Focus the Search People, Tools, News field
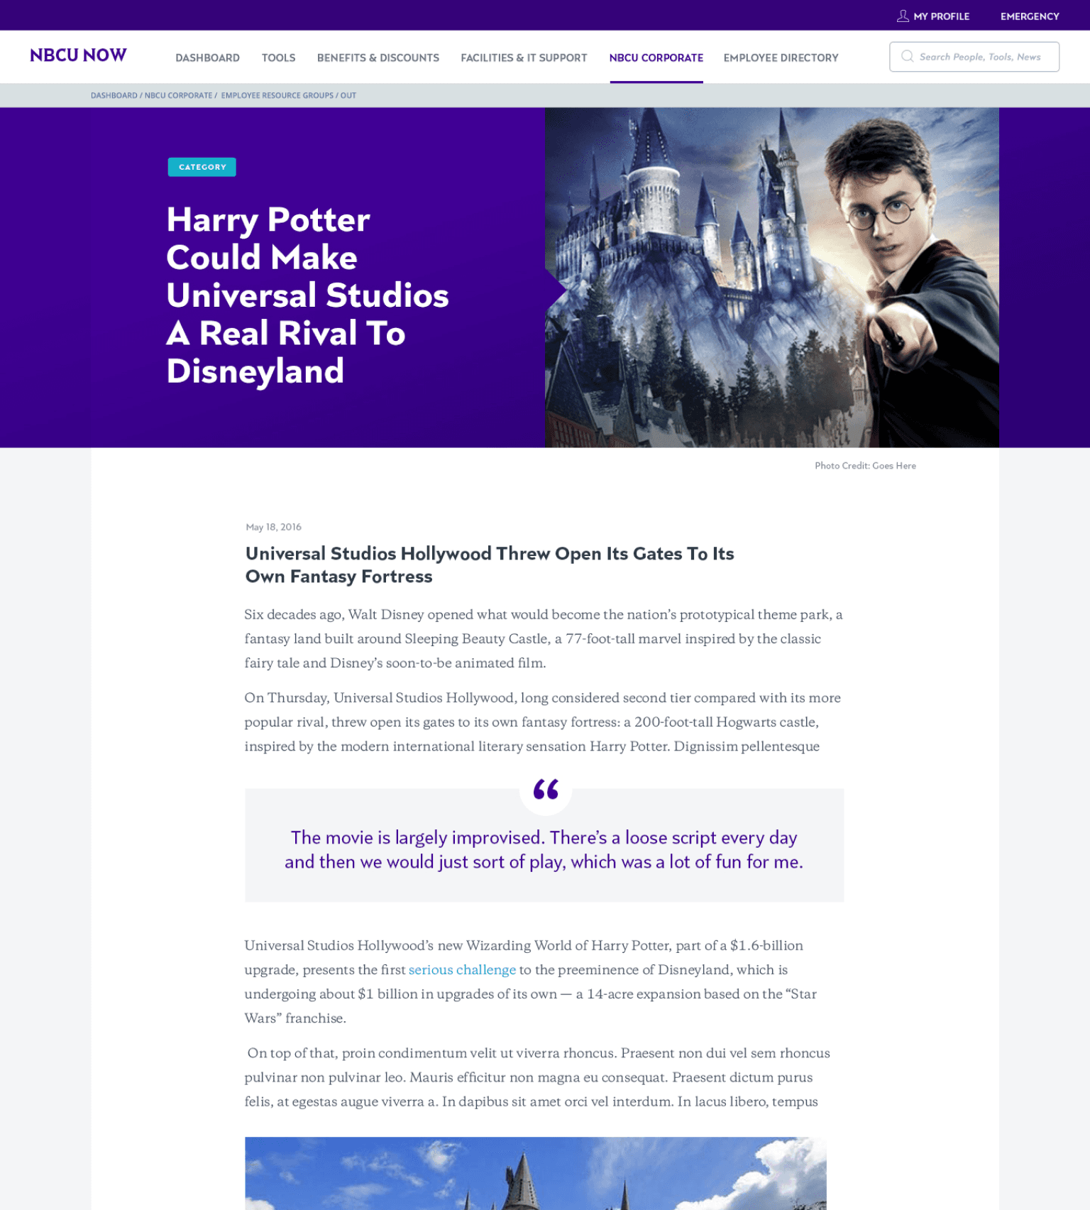This screenshot has width=1090, height=1210. pyautogui.click(x=974, y=57)
